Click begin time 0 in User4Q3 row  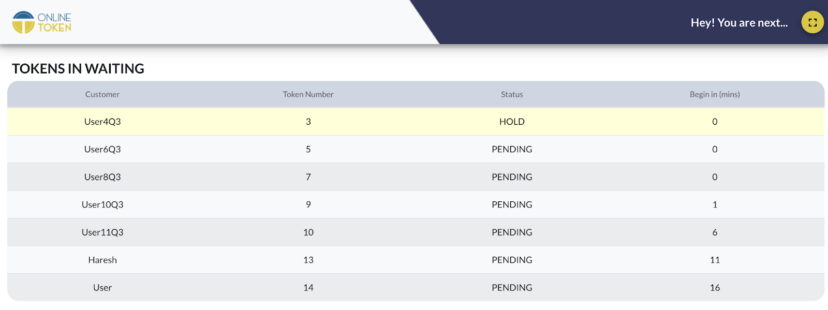point(715,122)
